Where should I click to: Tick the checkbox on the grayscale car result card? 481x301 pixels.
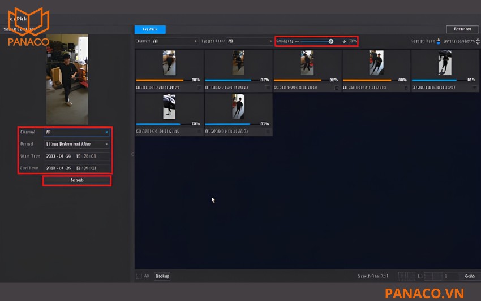coord(199,132)
